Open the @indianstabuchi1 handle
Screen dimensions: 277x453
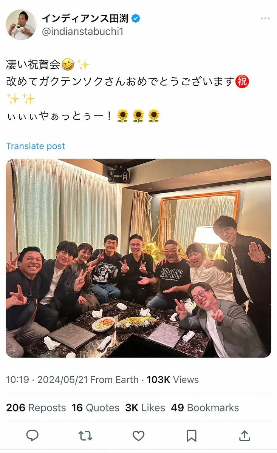coord(83,32)
